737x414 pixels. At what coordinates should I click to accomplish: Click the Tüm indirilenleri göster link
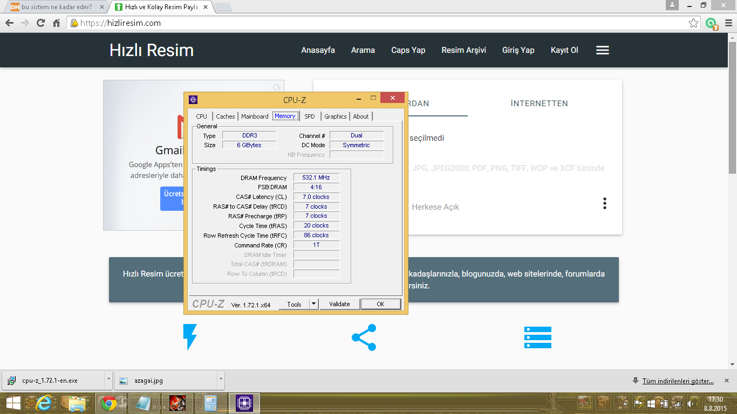click(678, 381)
